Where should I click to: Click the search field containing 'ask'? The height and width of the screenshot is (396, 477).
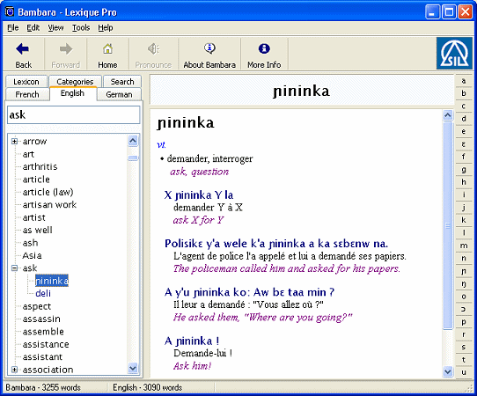coord(74,115)
